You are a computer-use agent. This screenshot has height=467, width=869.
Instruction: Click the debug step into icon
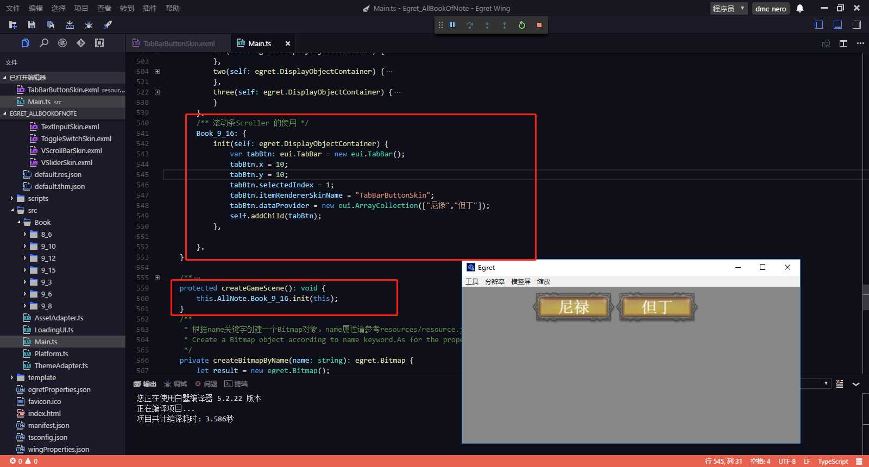tap(487, 25)
